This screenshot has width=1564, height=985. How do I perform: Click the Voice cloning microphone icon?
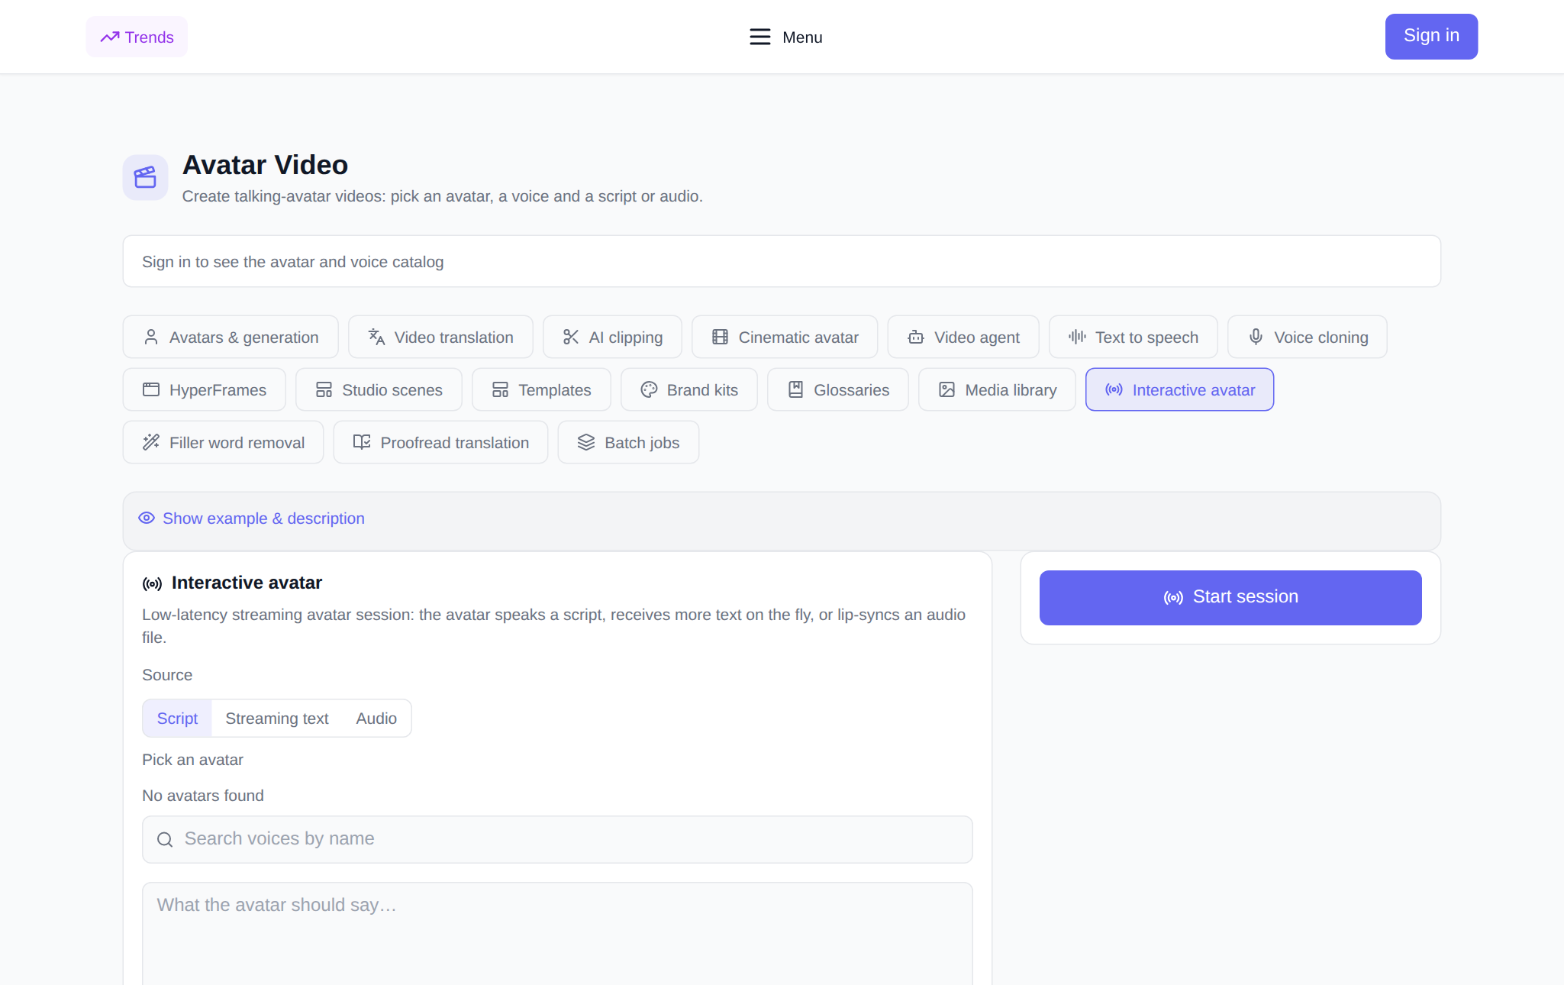pyautogui.click(x=1256, y=337)
